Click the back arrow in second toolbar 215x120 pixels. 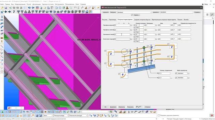pyautogui.click(x=6, y=12)
